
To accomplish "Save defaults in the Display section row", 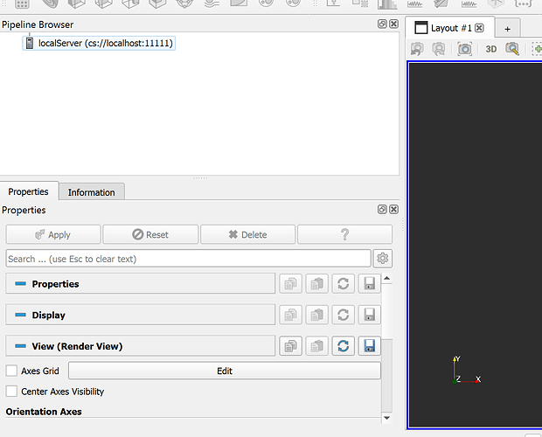I will point(369,315).
